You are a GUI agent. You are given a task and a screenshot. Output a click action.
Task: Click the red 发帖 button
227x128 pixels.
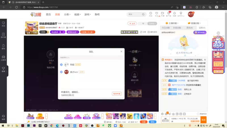coord(132,23)
